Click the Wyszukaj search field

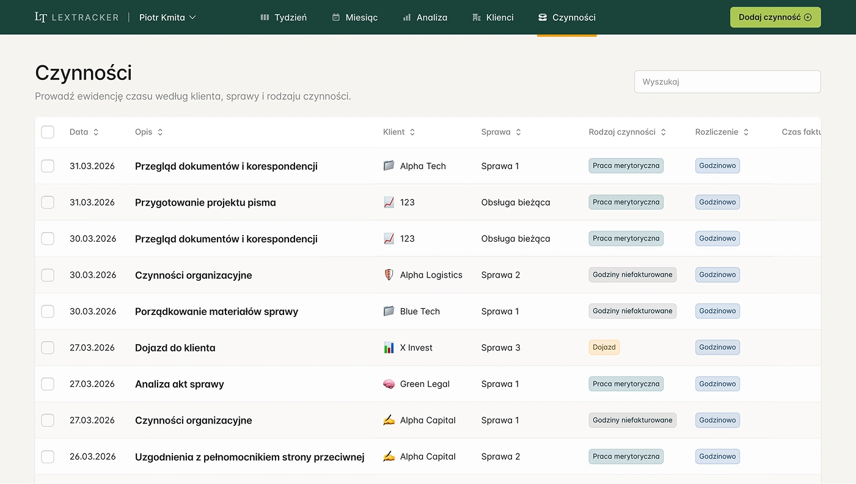point(727,82)
